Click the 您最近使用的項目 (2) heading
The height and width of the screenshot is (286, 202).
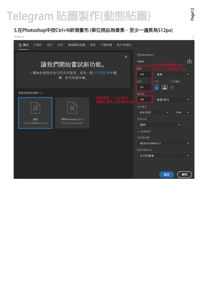pyautogui.click(x=30, y=93)
